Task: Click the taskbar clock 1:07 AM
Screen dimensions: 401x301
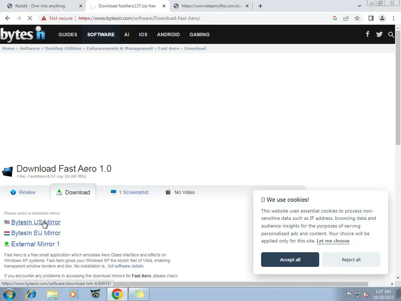Action: click(x=383, y=292)
